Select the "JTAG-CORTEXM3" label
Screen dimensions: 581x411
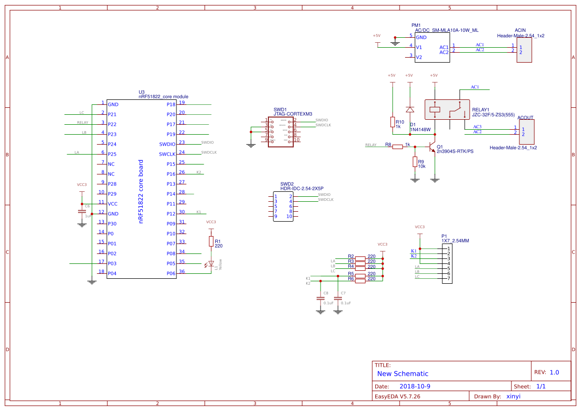point(293,114)
